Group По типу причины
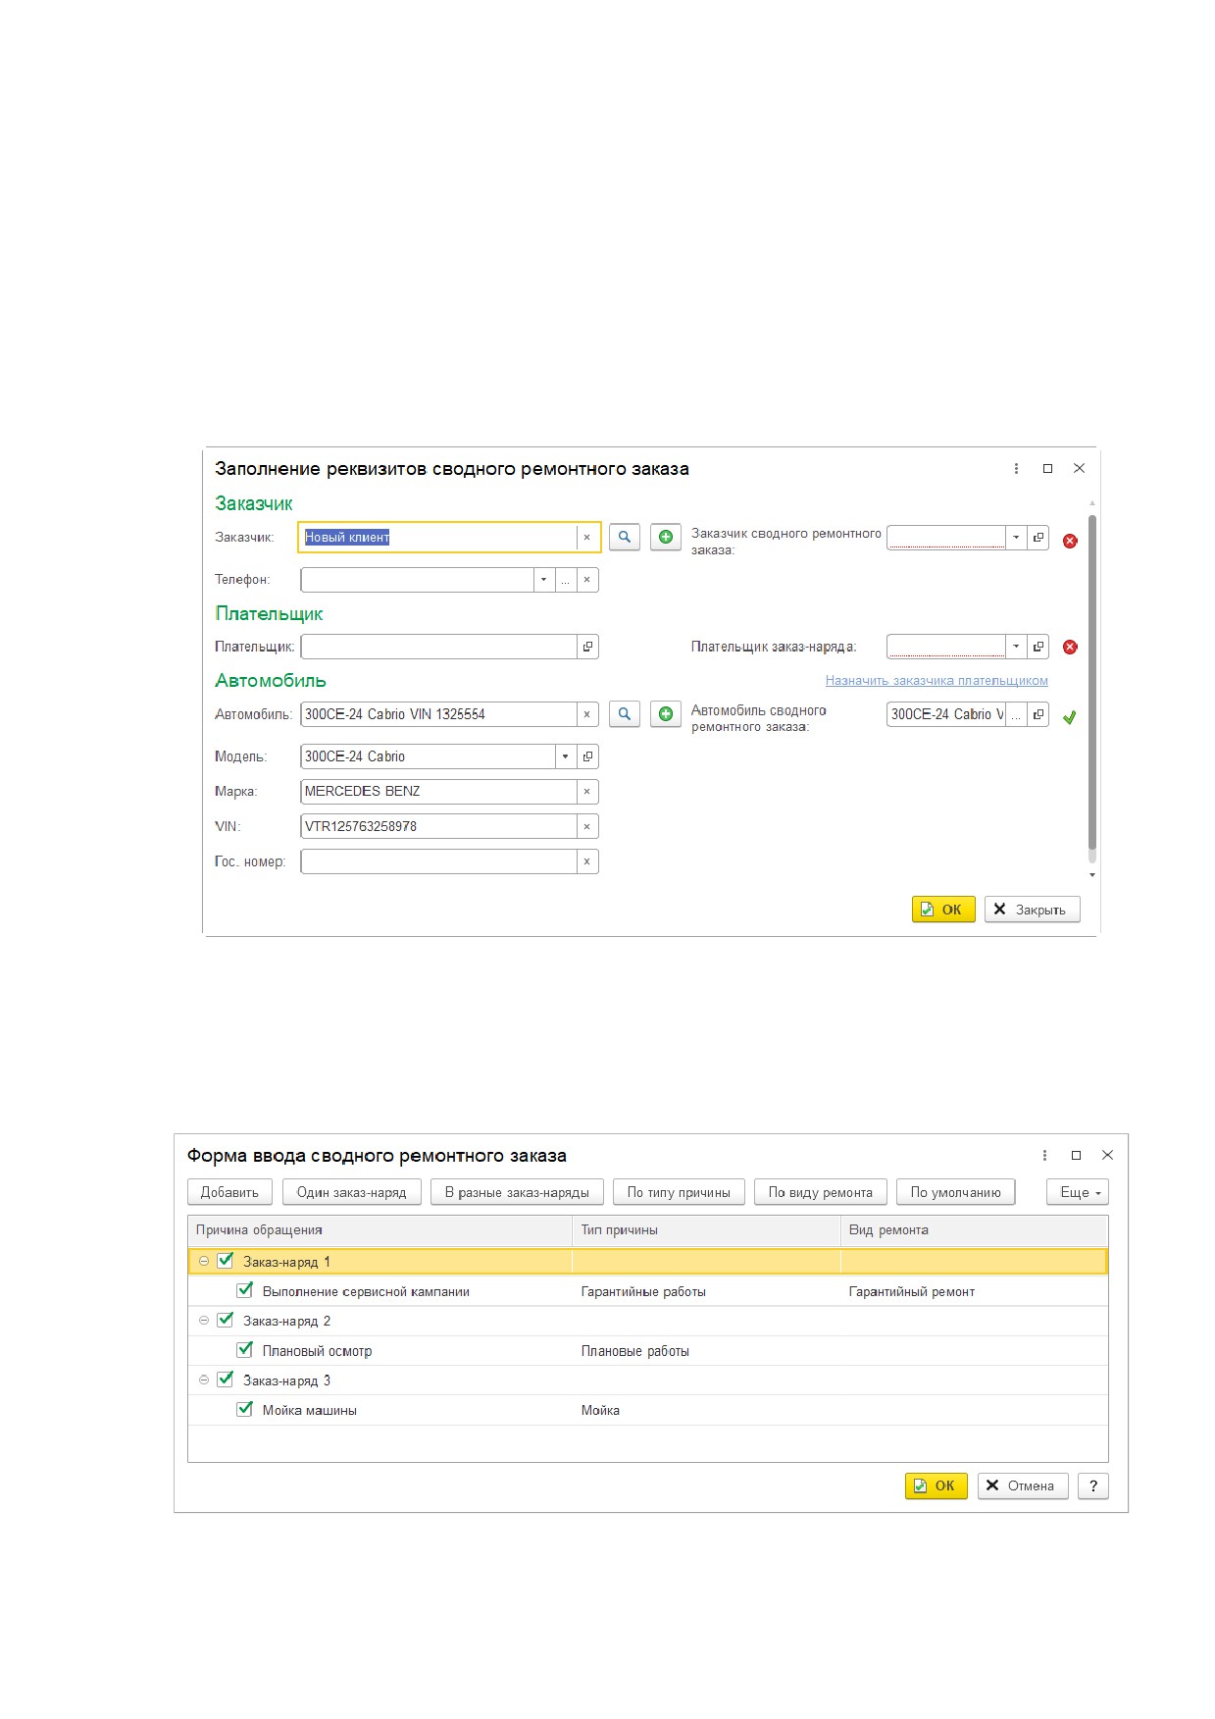This screenshot has height=1719, width=1215. 679,1192
